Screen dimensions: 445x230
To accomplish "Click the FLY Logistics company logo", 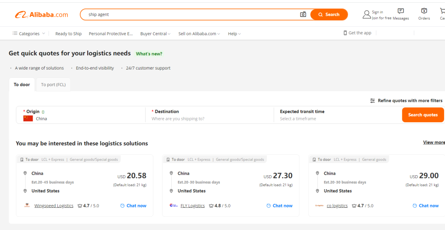I will coord(173,206).
